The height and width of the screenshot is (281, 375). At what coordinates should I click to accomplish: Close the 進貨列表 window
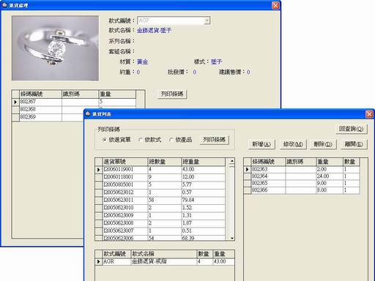point(369,114)
